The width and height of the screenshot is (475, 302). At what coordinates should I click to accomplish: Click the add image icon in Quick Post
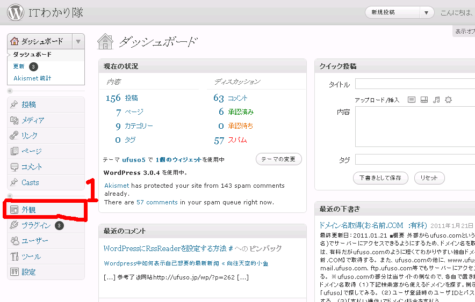[x=412, y=100]
